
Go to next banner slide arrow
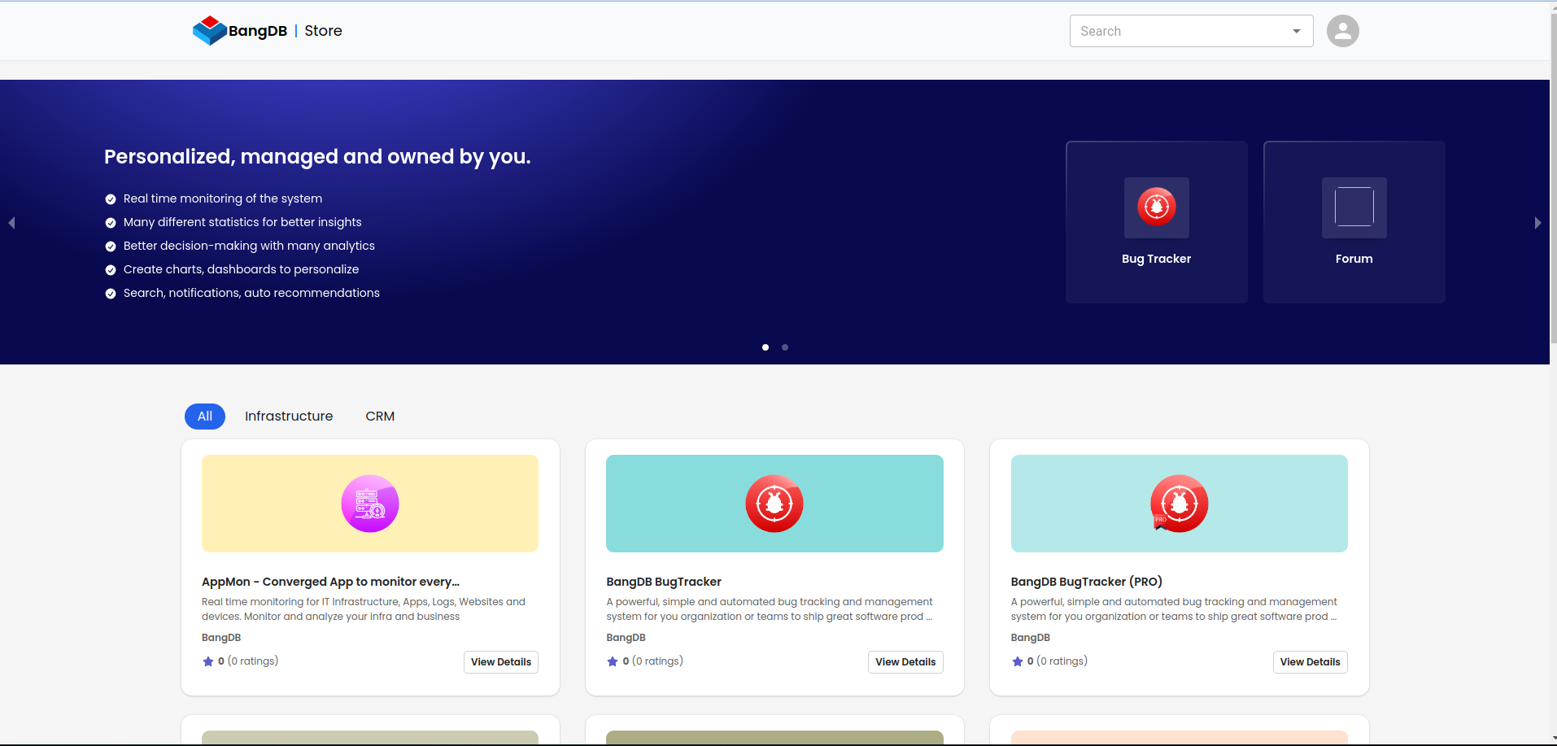coord(1537,223)
